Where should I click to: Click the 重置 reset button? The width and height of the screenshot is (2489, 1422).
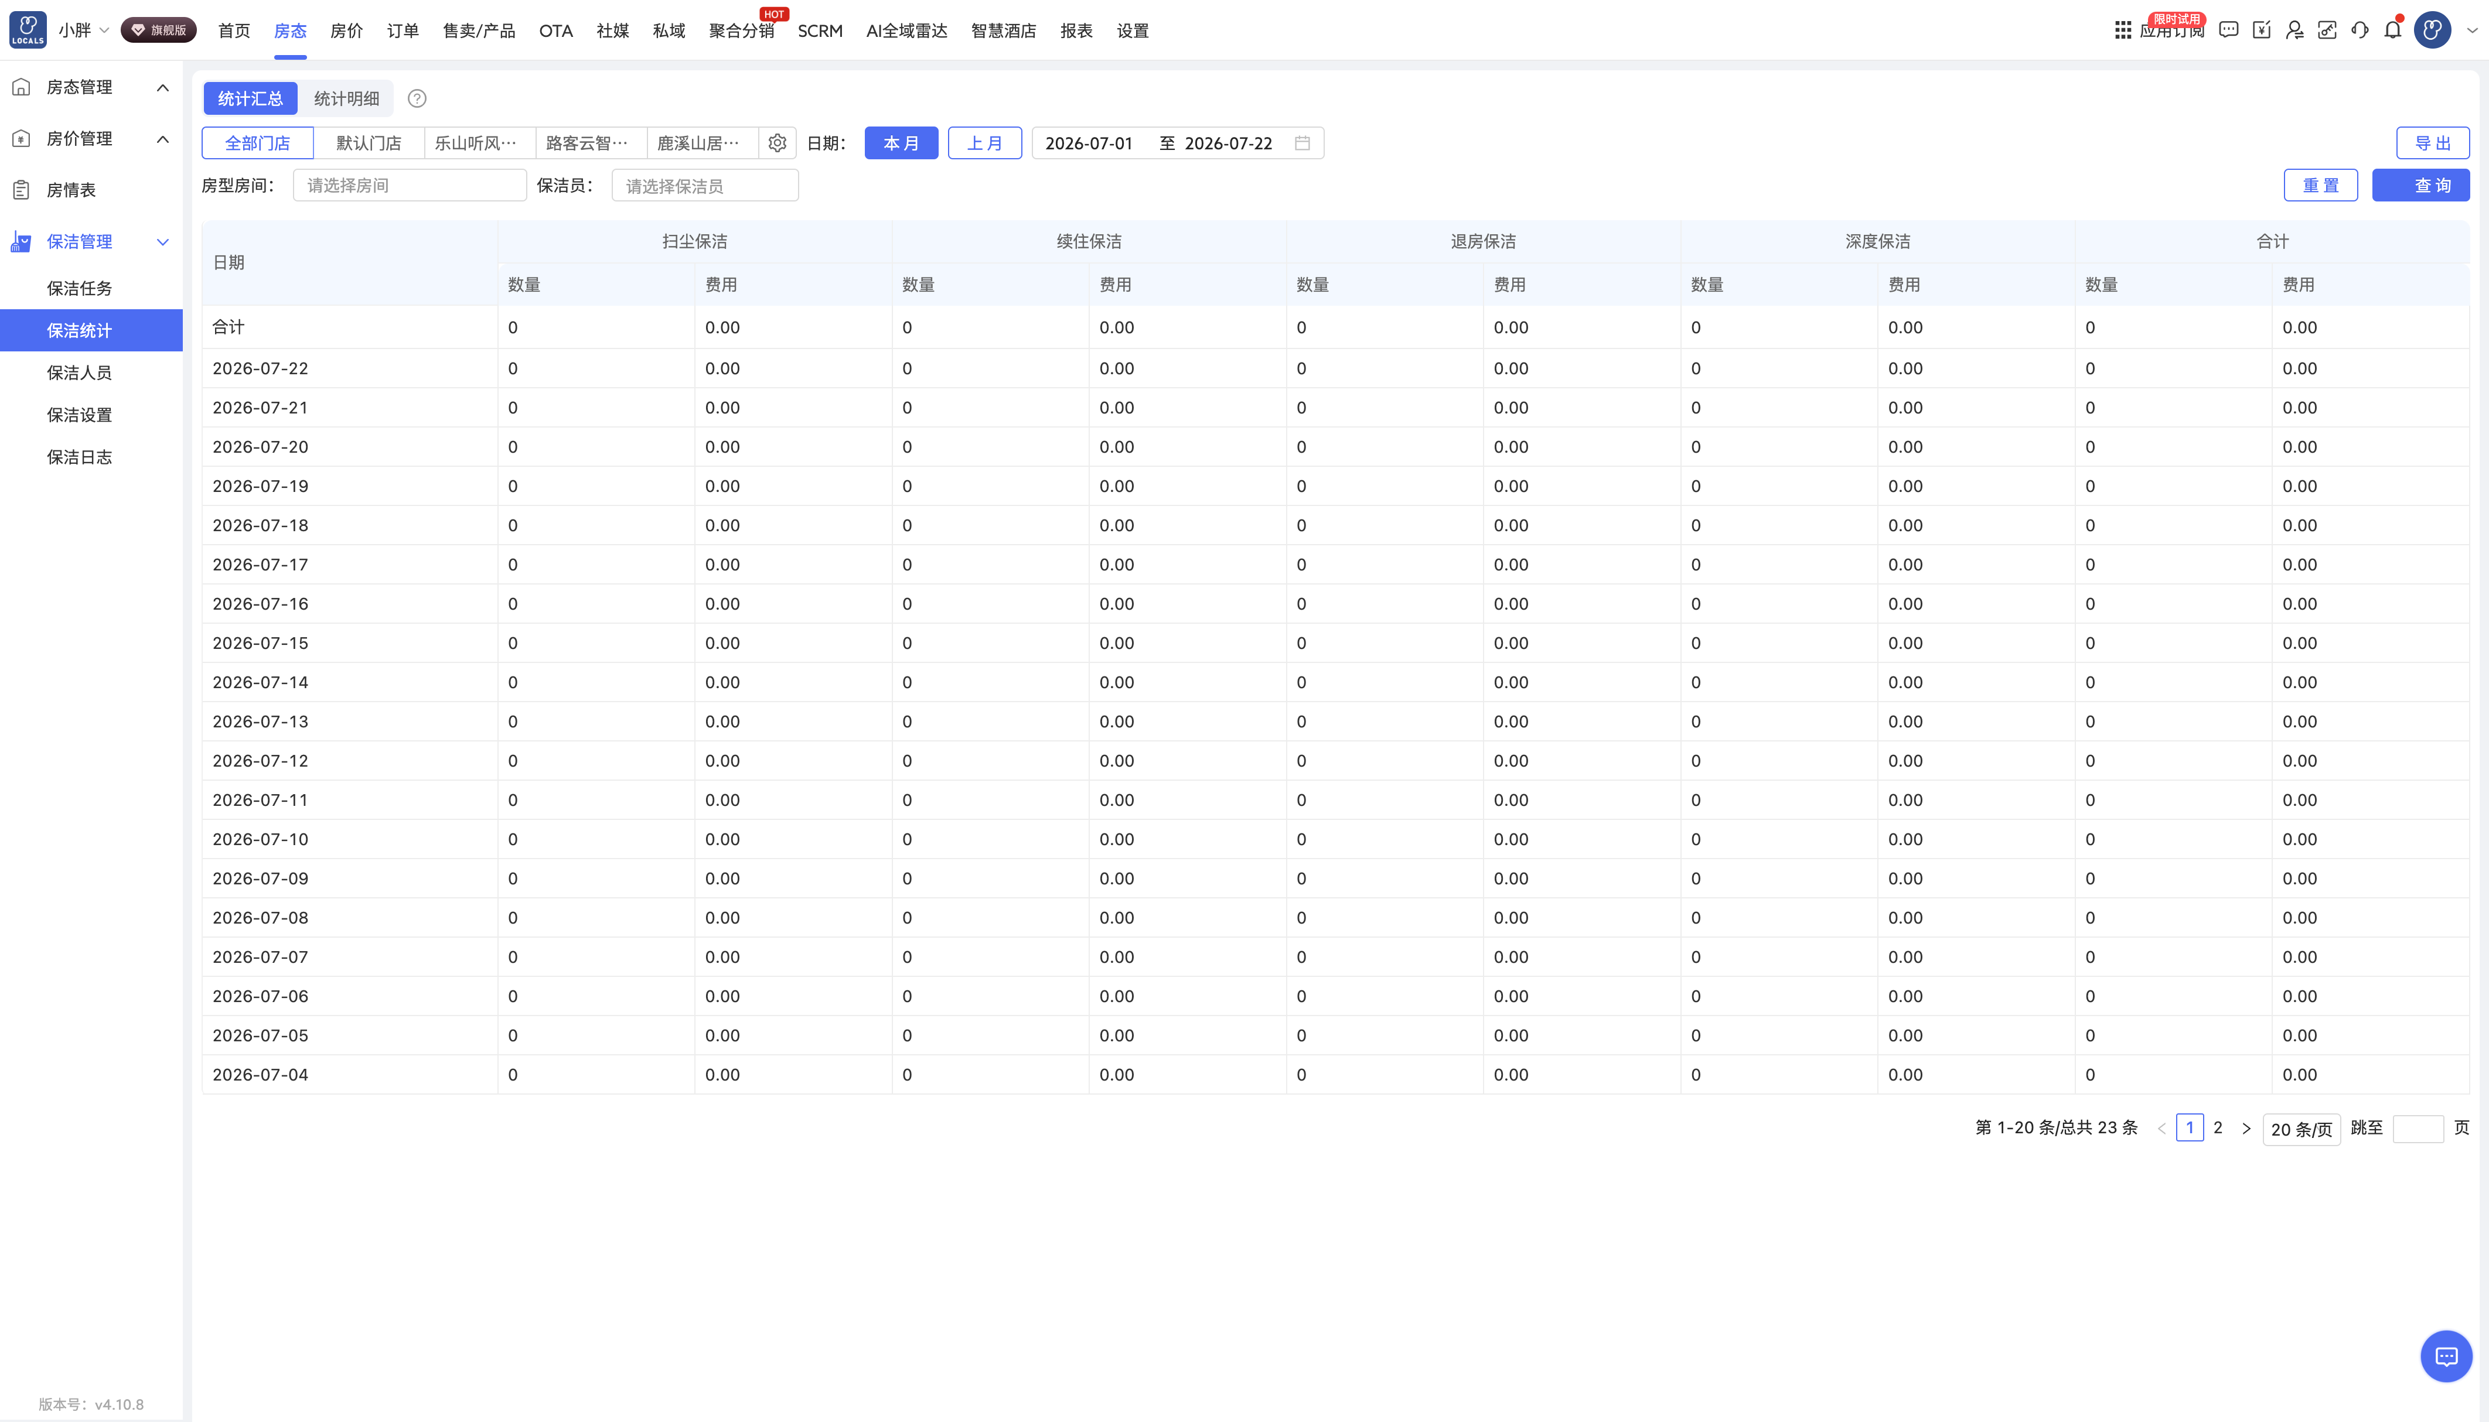2320,186
